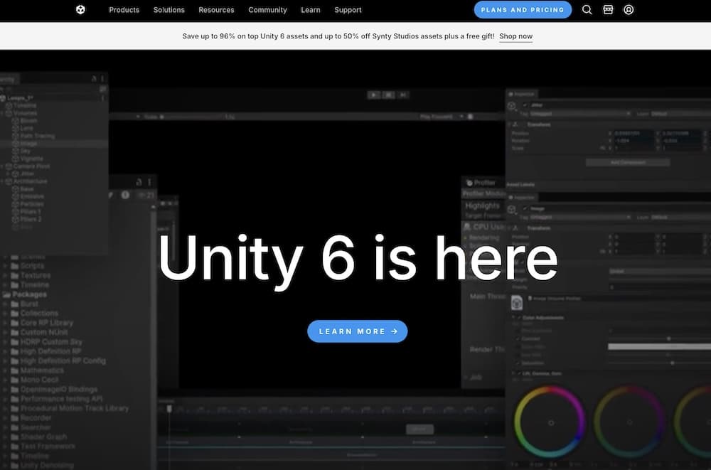
Task: Open the search icon in the navigation bar
Action: tap(587, 10)
